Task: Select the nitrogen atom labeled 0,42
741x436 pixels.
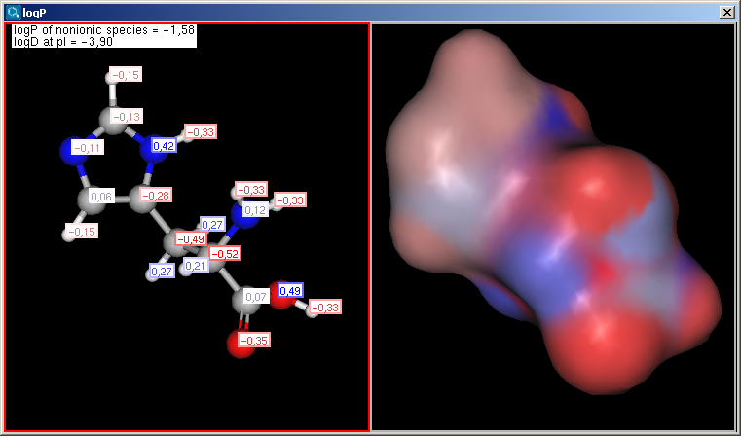Action: point(163,146)
